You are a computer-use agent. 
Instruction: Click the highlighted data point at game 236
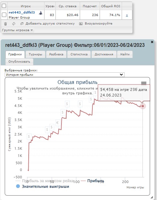[143, 106]
